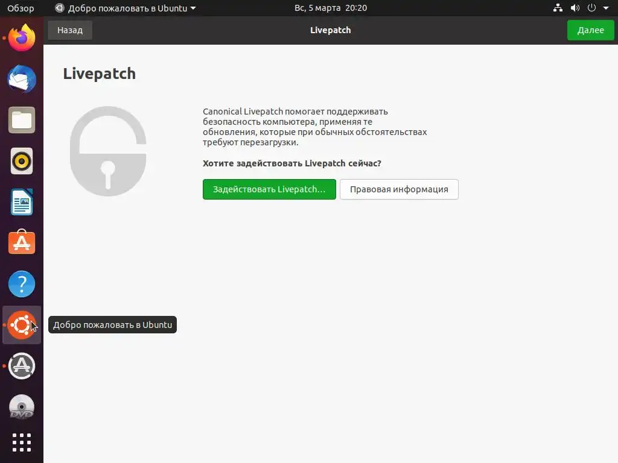Open LibreOffice Writer from the dock
This screenshot has width=618, height=463.
tap(22, 202)
